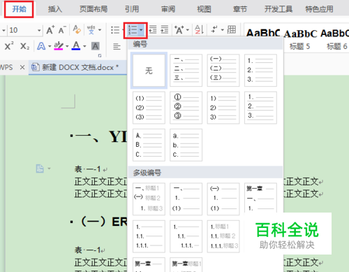The image size is (349, 272).
Task: Choose the 一、二、三、 numbering format
Action: coord(186,70)
